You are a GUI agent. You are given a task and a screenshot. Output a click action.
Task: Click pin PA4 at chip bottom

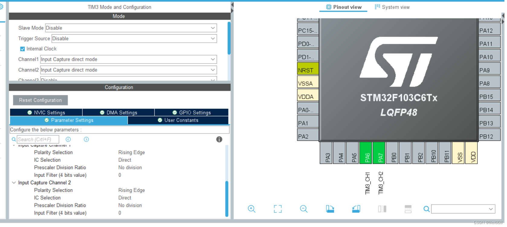(339, 153)
